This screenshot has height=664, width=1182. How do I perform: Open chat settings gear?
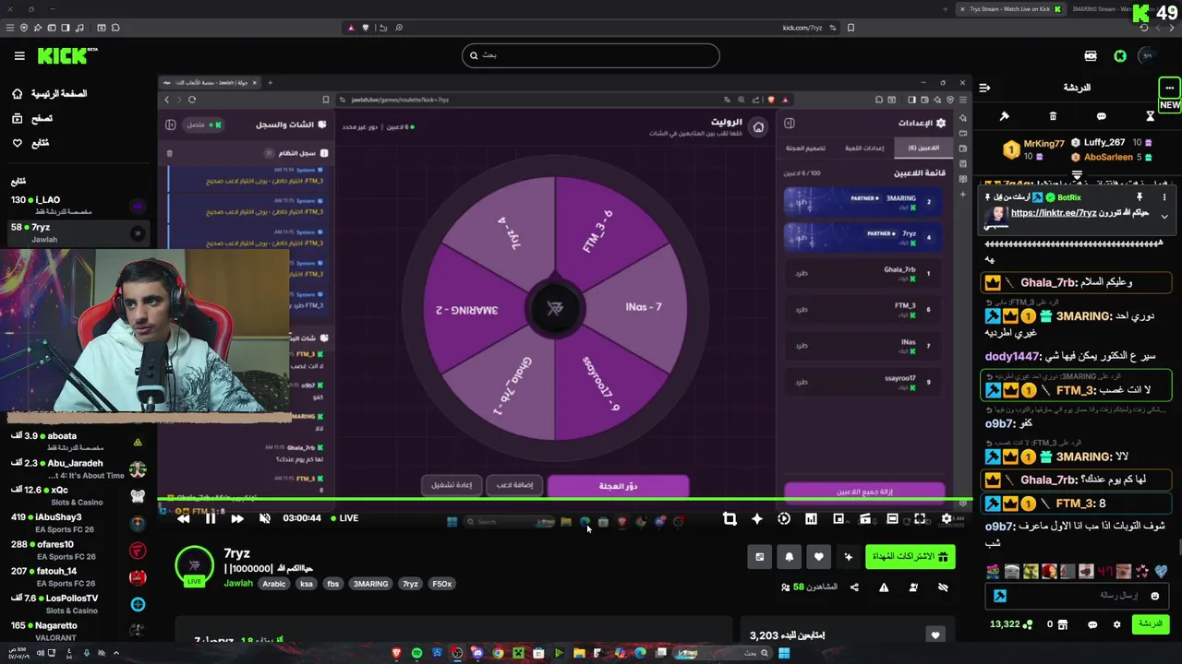tap(1116, 624)
